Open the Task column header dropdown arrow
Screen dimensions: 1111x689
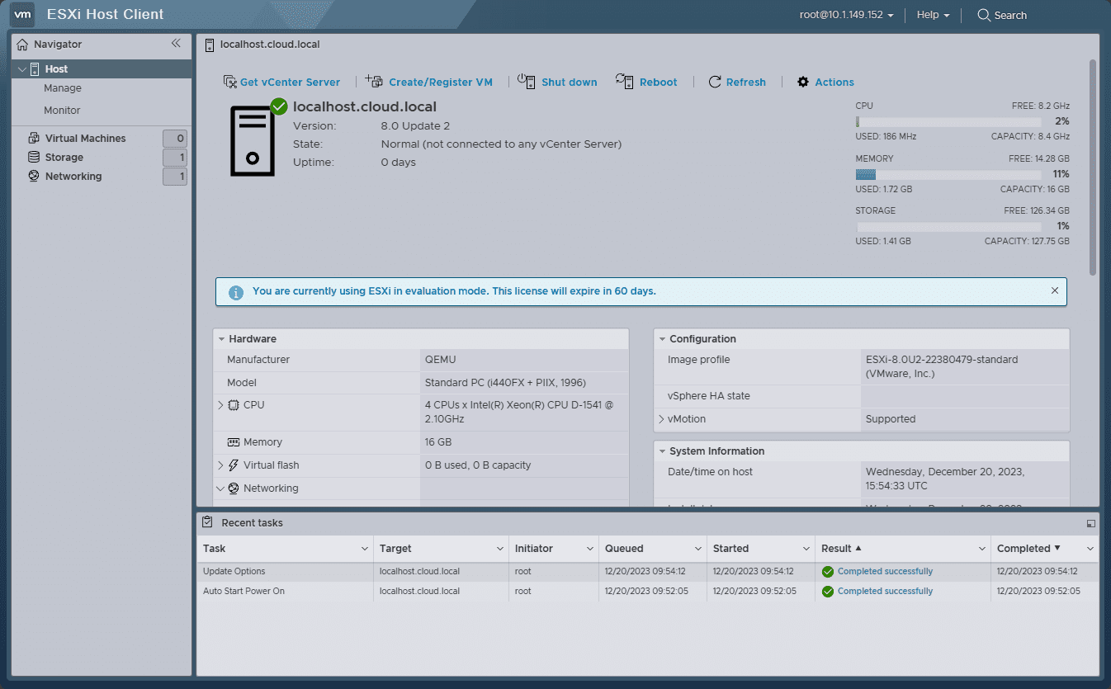(365, 549)
